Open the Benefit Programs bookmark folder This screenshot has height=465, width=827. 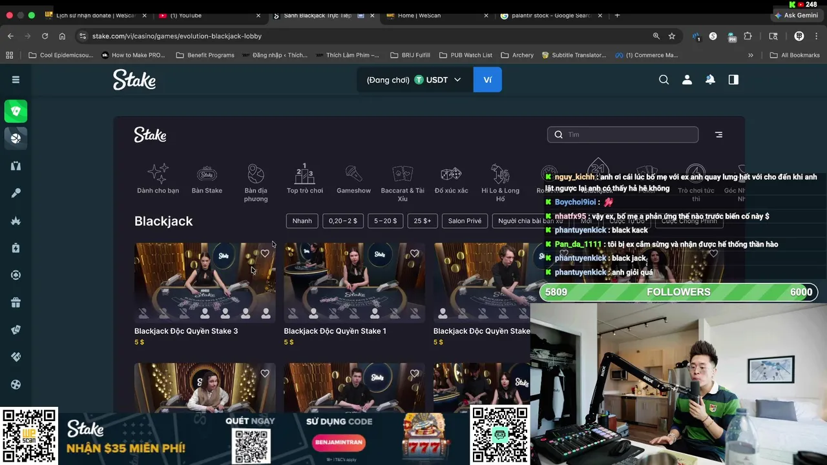tap(205, 55)
